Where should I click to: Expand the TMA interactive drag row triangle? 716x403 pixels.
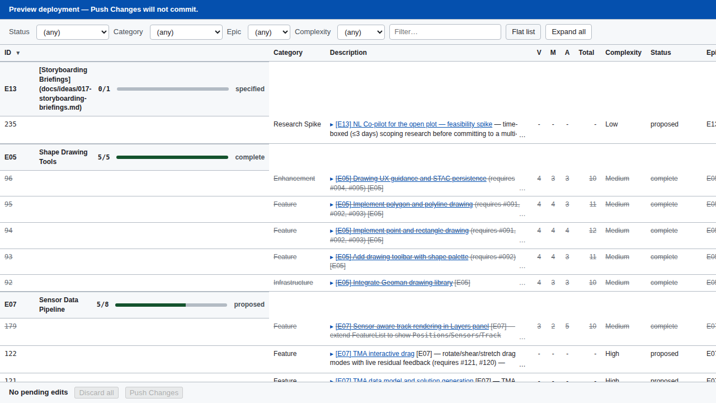click(332, 354)
